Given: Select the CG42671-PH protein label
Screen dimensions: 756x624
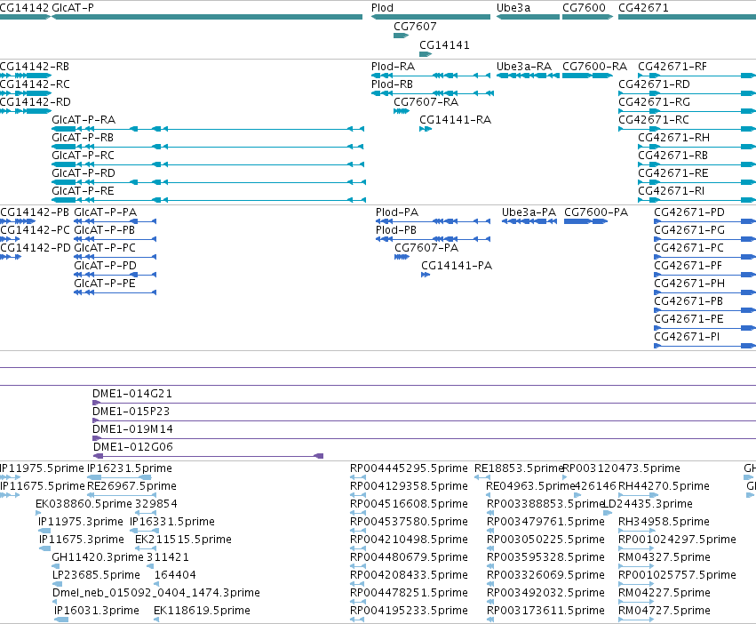Looking at the screenshot, I should point(689,283).
